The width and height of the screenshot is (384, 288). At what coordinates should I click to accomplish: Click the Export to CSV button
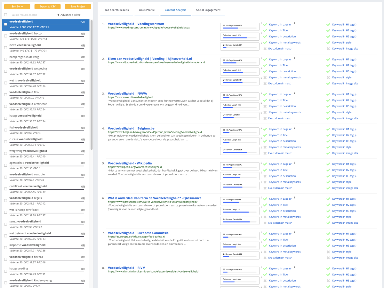pyautogui.click(x=47, y=6)
